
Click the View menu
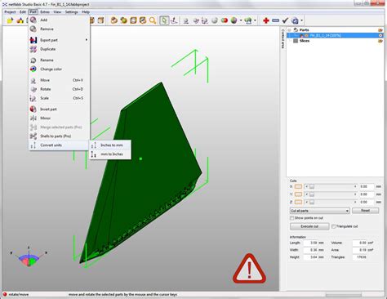click(57, 12)
